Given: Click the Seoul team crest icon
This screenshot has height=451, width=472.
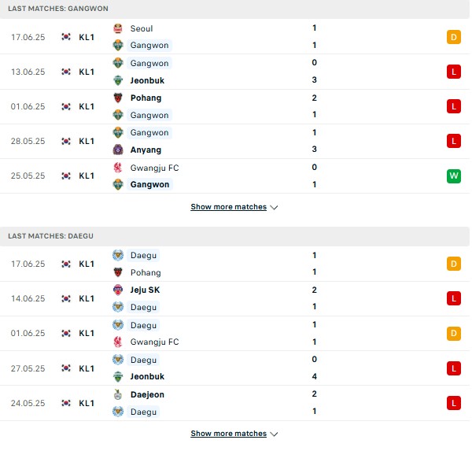Looking at the screenshot, I should tap(118, 28).
